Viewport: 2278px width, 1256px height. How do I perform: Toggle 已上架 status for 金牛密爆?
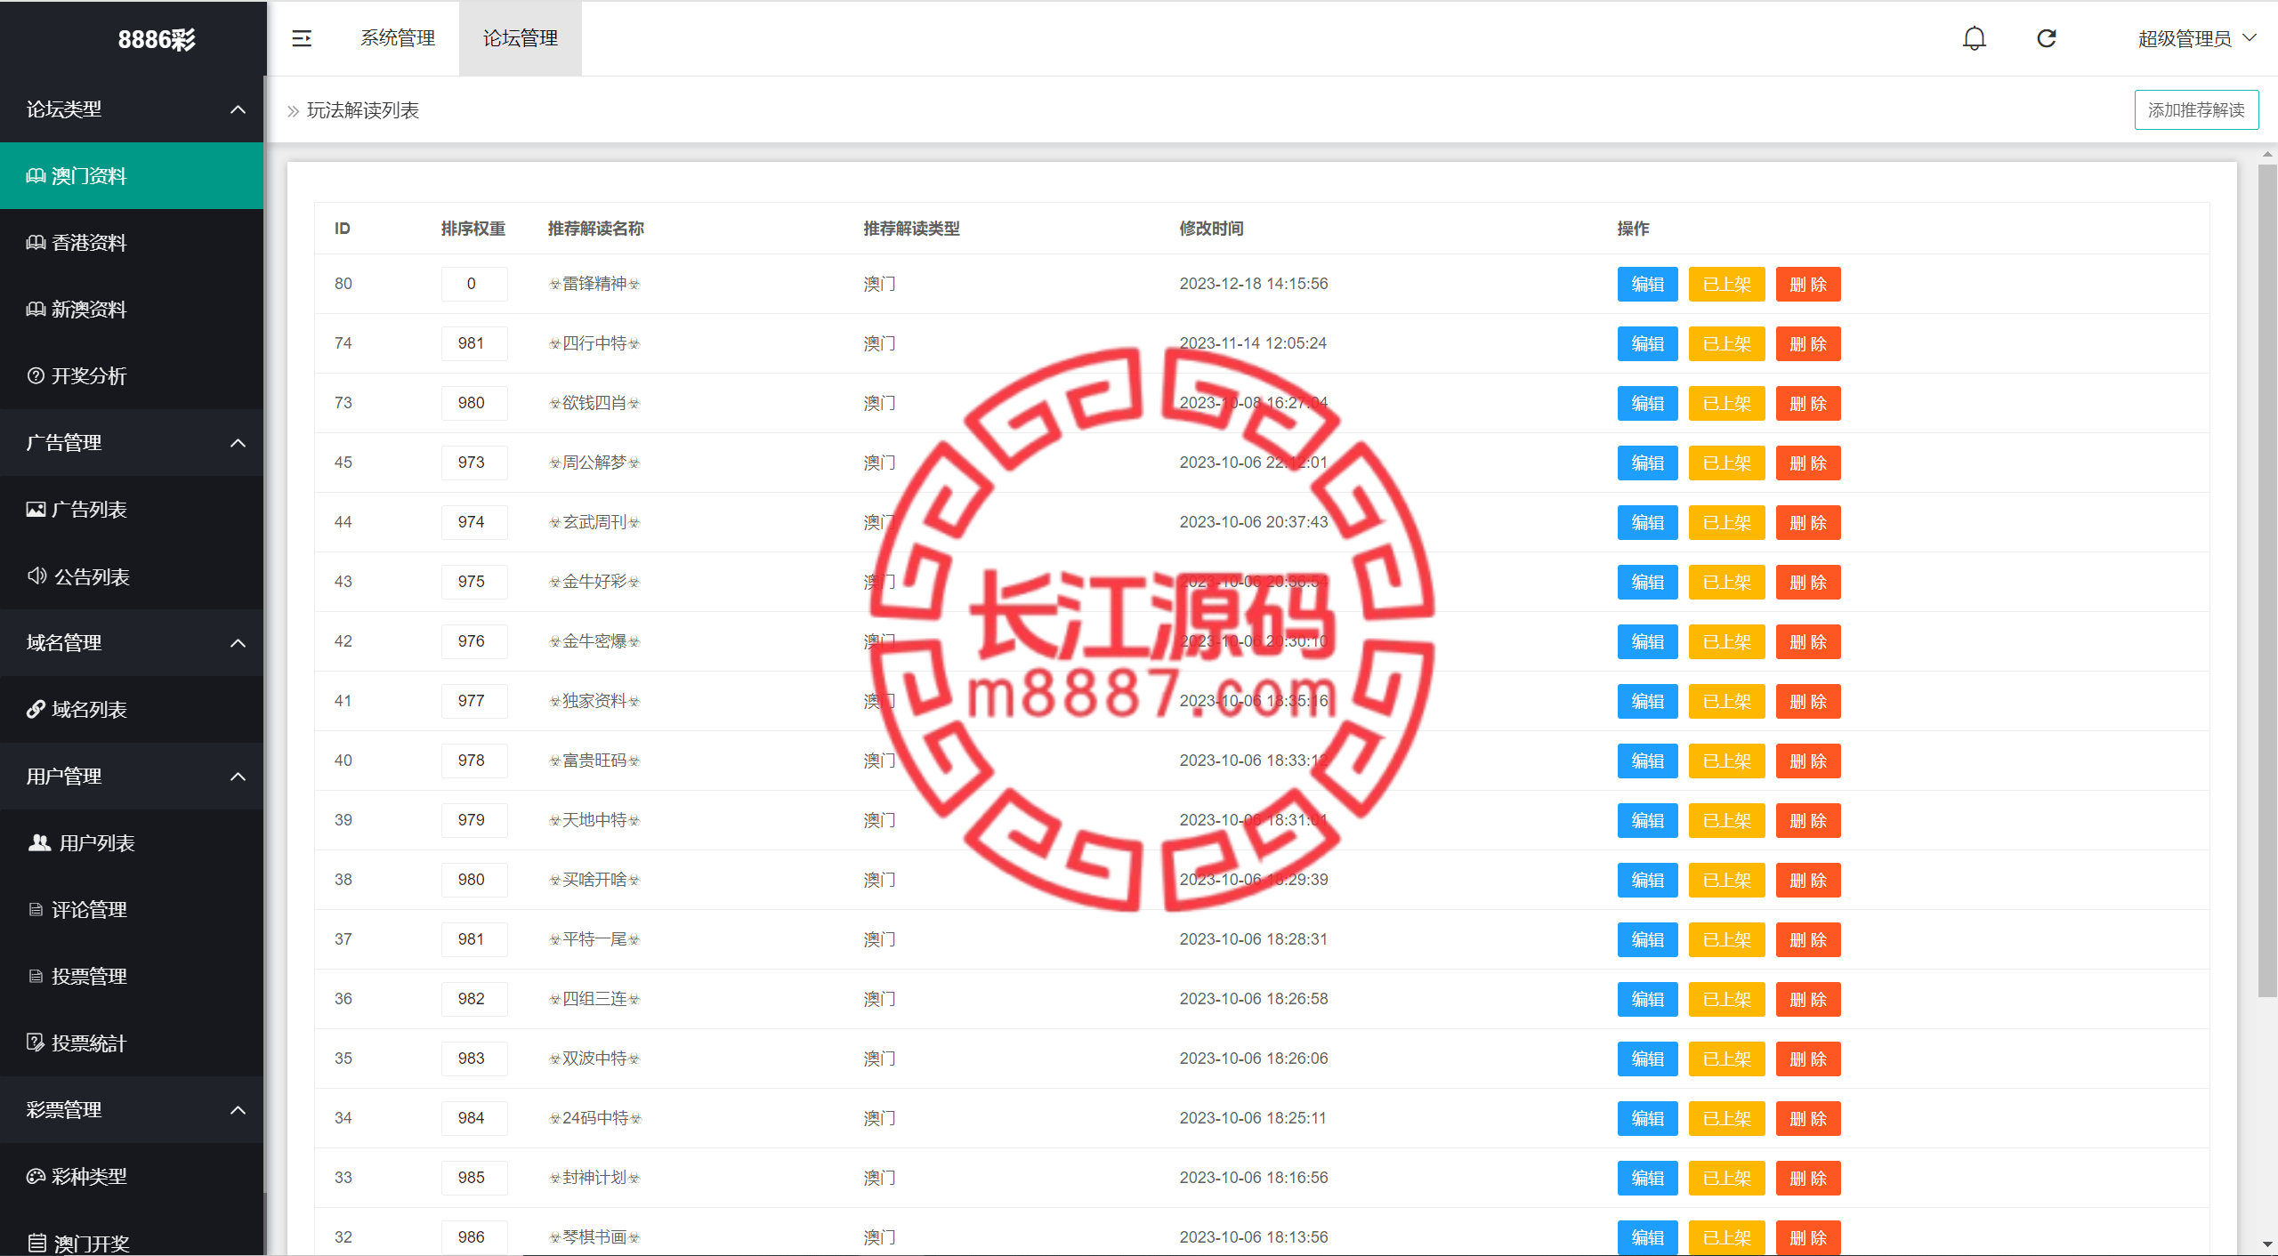[x=1726, y=641]
